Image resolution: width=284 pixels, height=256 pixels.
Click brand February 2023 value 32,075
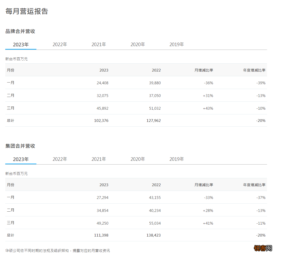pos(102,95)
